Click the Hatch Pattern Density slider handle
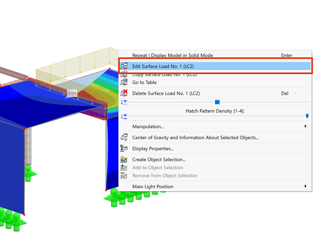The image size is (320, 240). [307, 116]
